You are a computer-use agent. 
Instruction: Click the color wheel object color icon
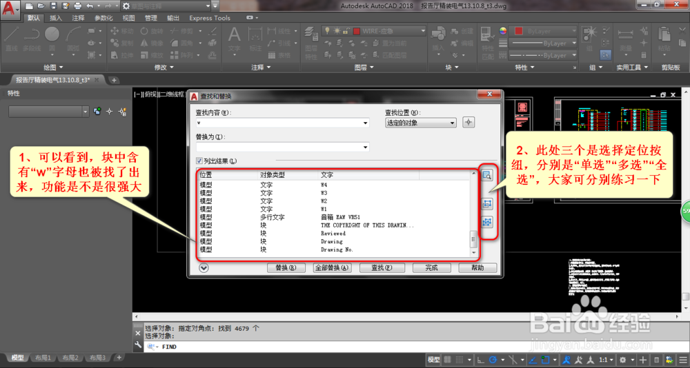pyautogui.click(x=503, y=31)
